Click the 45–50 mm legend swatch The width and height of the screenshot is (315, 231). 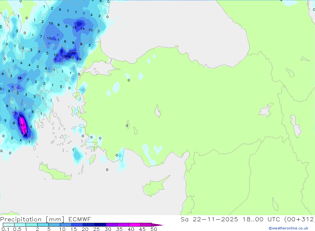pos(146,225)
